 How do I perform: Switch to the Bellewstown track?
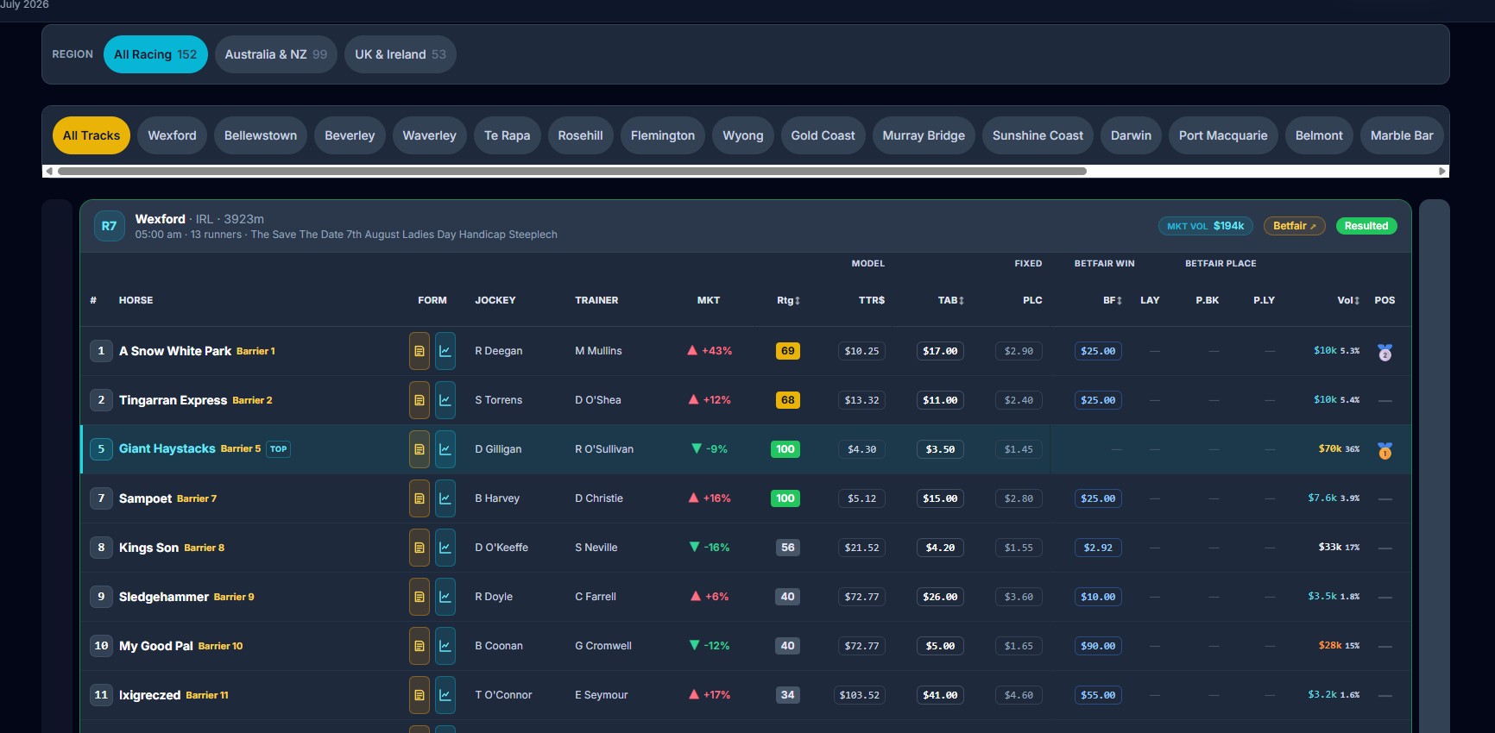coord(261,135)
